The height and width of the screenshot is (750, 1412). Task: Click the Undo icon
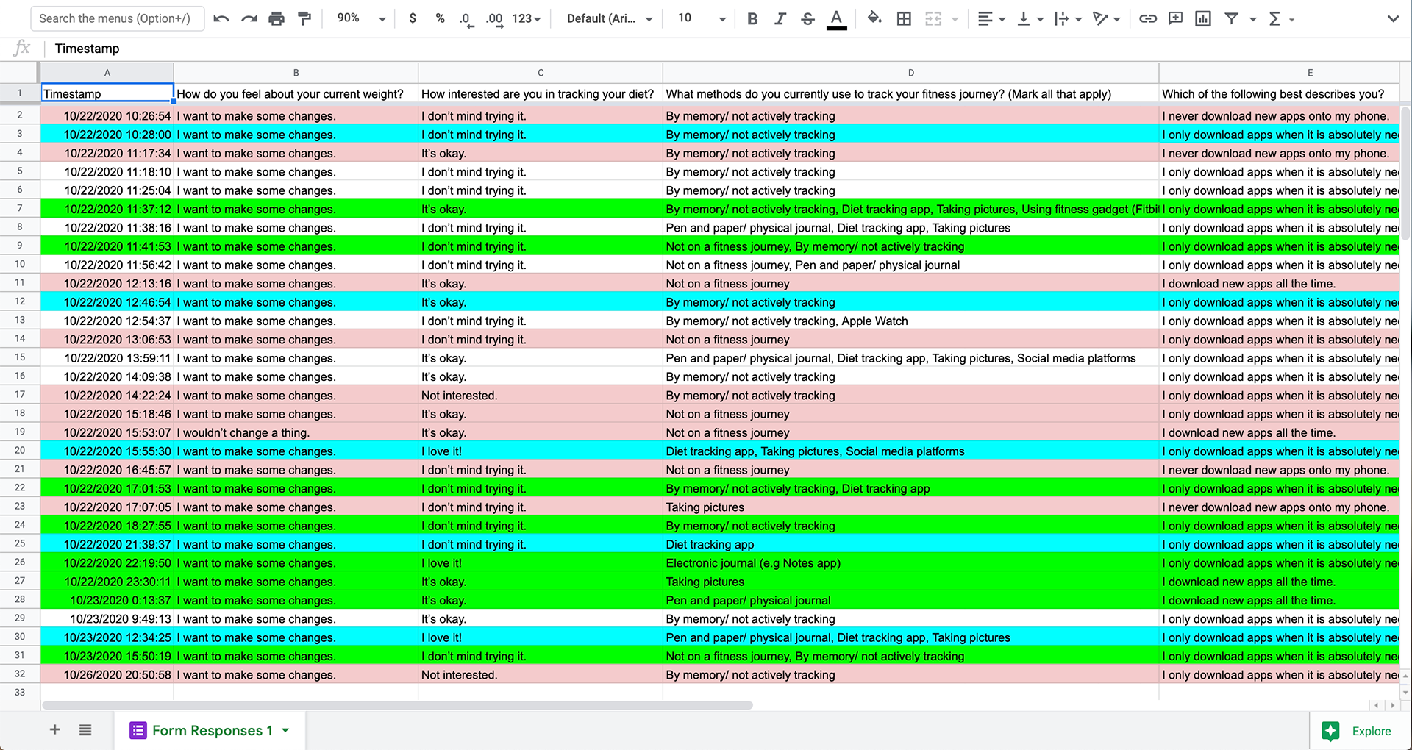(221, 19)
